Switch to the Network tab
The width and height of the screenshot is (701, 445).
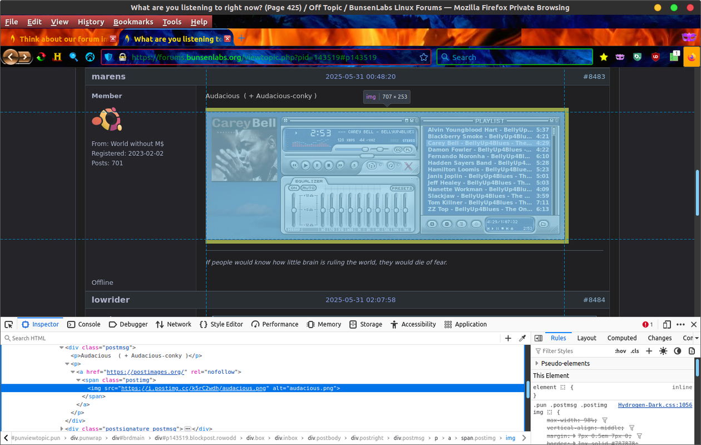point(173,324)
